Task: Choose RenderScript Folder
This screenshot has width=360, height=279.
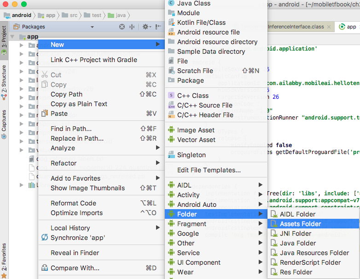Action: (314, 262)
